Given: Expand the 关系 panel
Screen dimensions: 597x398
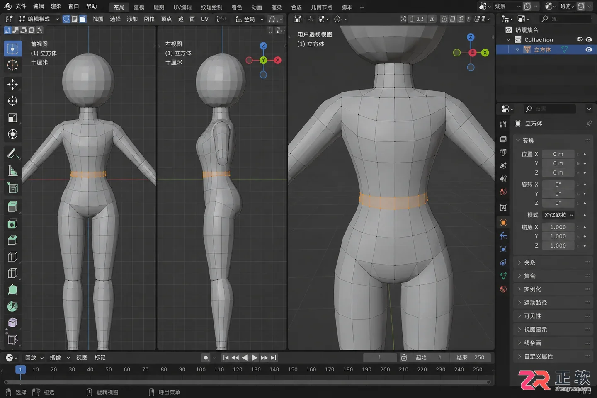Looking at the screenshot, I should [x=553, y=262].
